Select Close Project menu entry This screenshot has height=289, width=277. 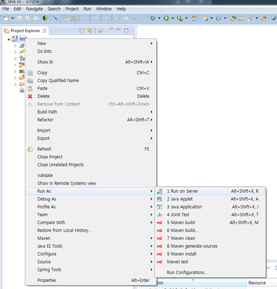coord(91,157)
